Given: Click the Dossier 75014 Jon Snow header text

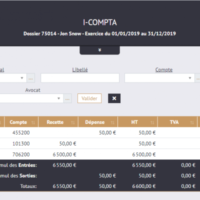Looking at the screenshot, I should click(99, 33).
